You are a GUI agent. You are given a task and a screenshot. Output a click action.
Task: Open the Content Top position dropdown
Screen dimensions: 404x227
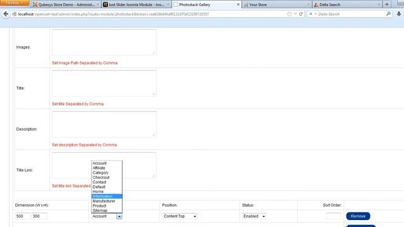coord(179,216)
